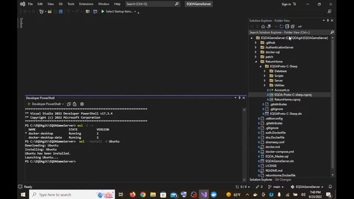Click the notifications bell in status bar
The image size is (354, 199).
tap(330, 187)
